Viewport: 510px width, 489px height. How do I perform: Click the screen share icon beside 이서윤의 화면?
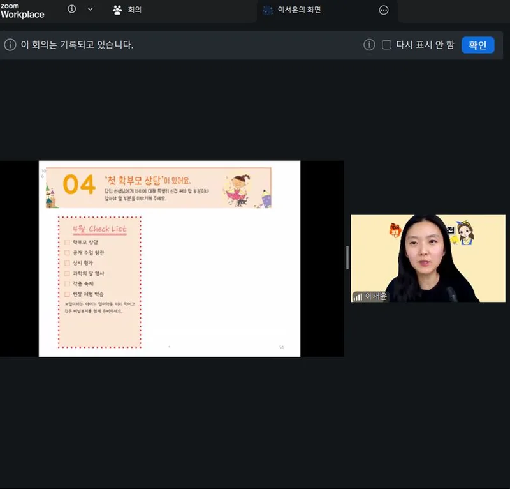click(267, 10)
